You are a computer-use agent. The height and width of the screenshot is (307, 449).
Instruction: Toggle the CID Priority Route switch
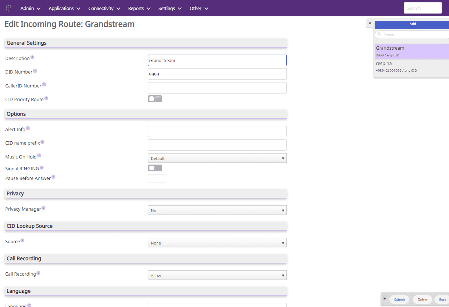155,99
